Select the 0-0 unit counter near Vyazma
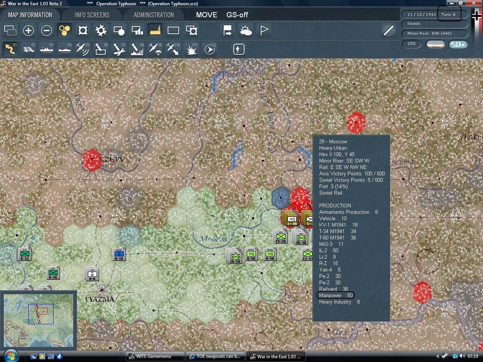Viewport: 483px width, 362px height. pos(92,274)
